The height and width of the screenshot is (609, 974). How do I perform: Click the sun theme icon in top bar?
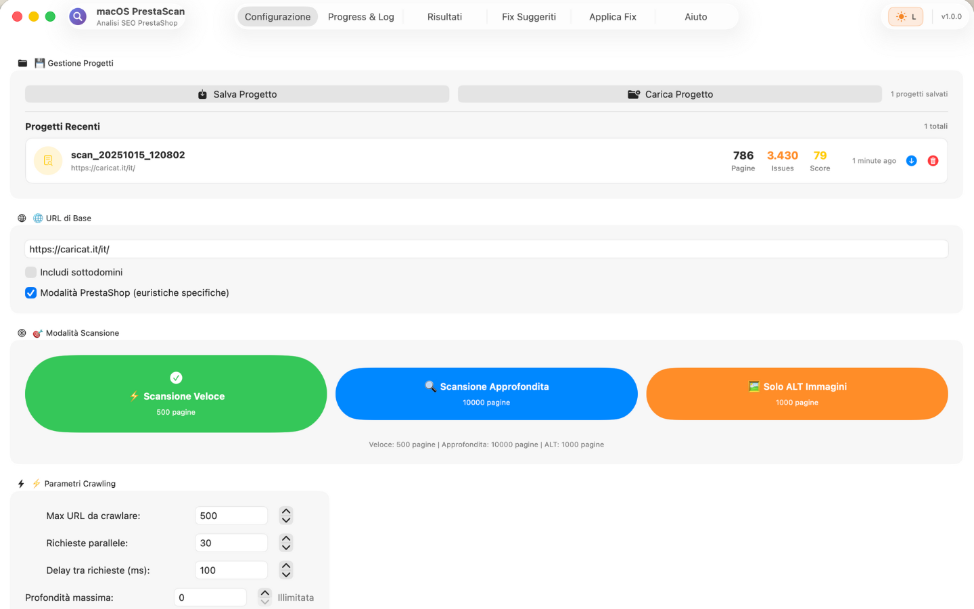coord(900,16)
